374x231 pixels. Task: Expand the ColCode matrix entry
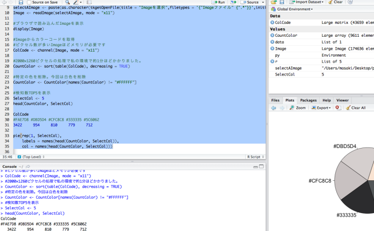pyautogui.click(x=273, y=22)
